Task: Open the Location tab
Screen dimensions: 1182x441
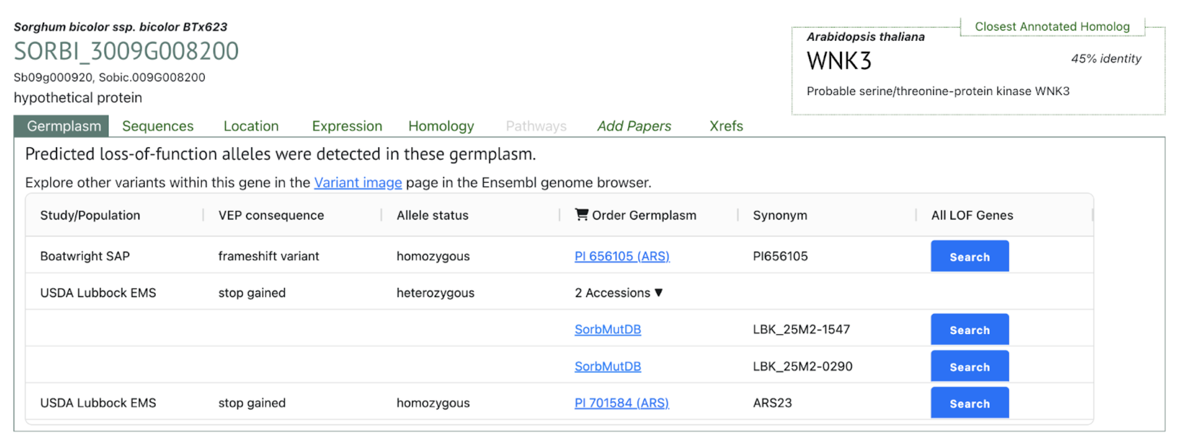Action: (251, 126)
